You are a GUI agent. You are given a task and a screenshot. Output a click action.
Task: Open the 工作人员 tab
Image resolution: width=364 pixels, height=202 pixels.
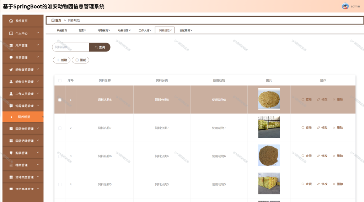pyautogui.click(x=144, y=31)
